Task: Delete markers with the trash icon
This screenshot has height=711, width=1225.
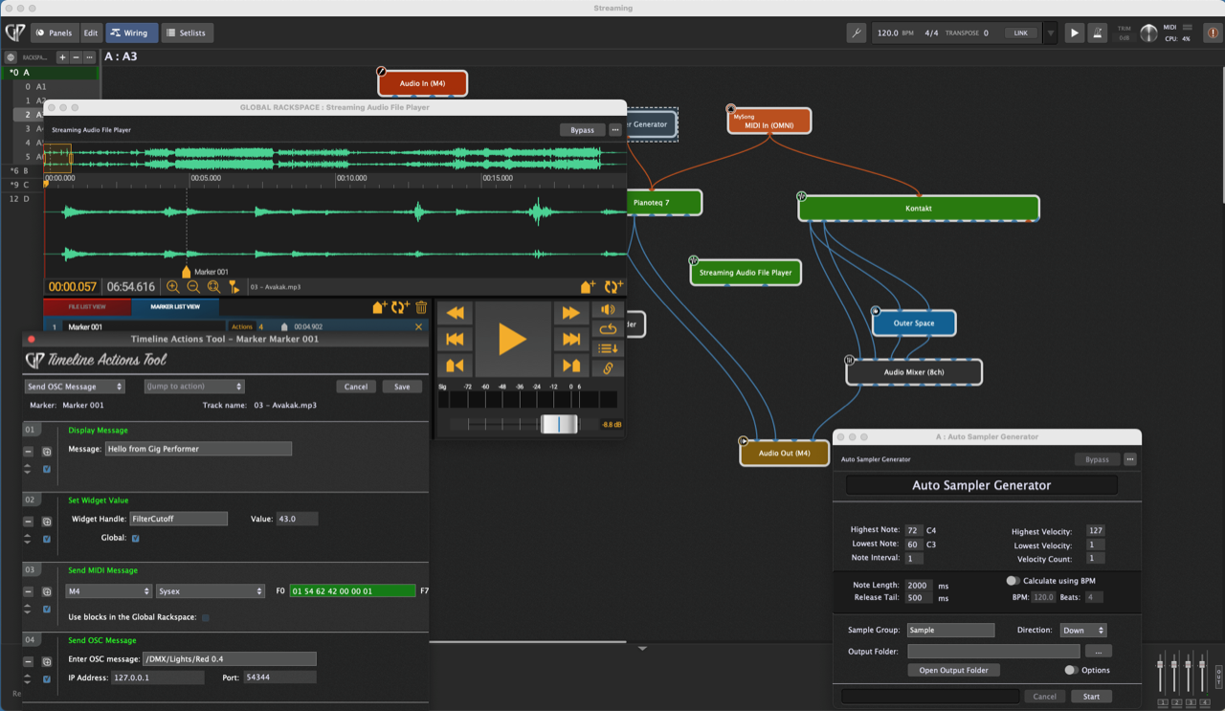Action: point(421,307)
